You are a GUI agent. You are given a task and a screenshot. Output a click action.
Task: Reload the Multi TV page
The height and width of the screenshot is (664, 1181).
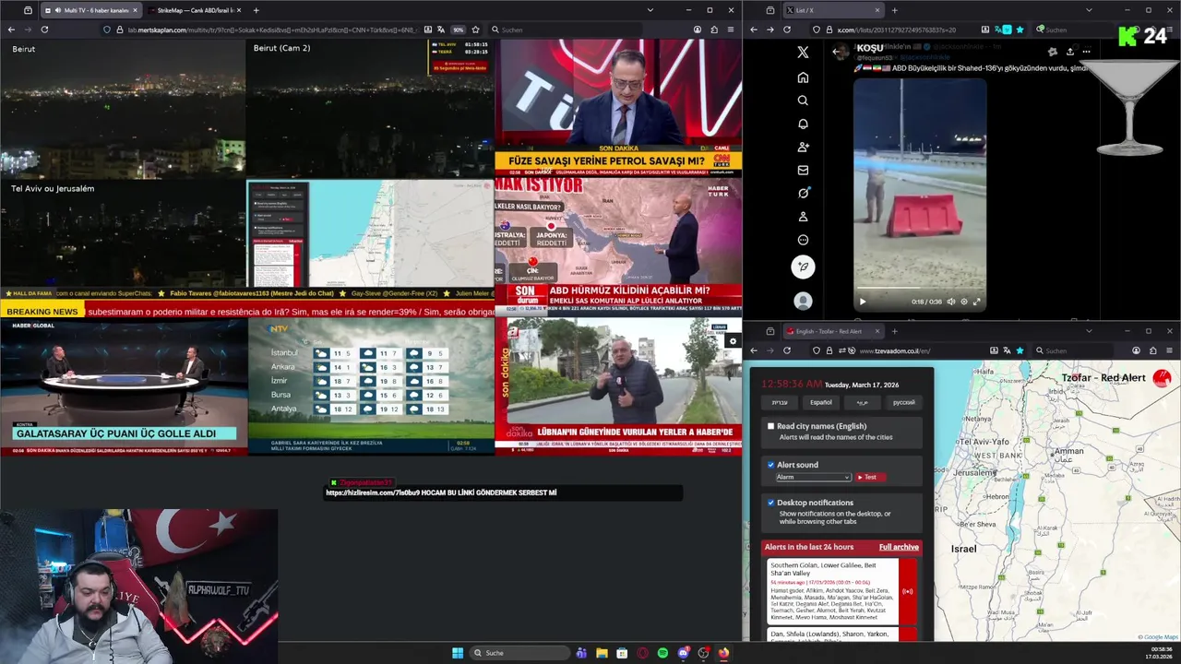pos(44,30)
